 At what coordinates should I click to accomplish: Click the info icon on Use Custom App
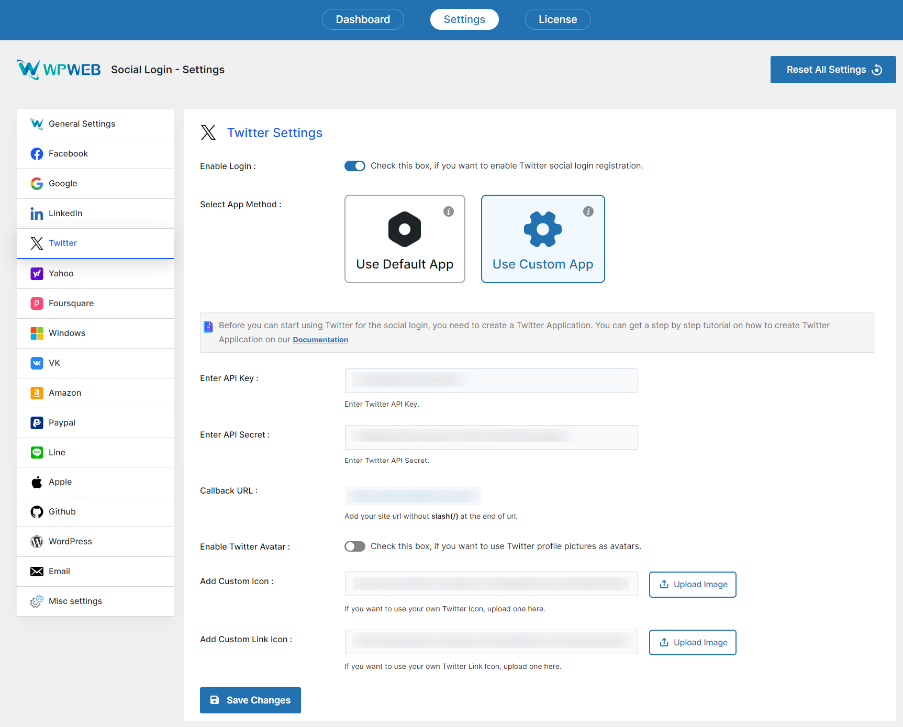588,211
